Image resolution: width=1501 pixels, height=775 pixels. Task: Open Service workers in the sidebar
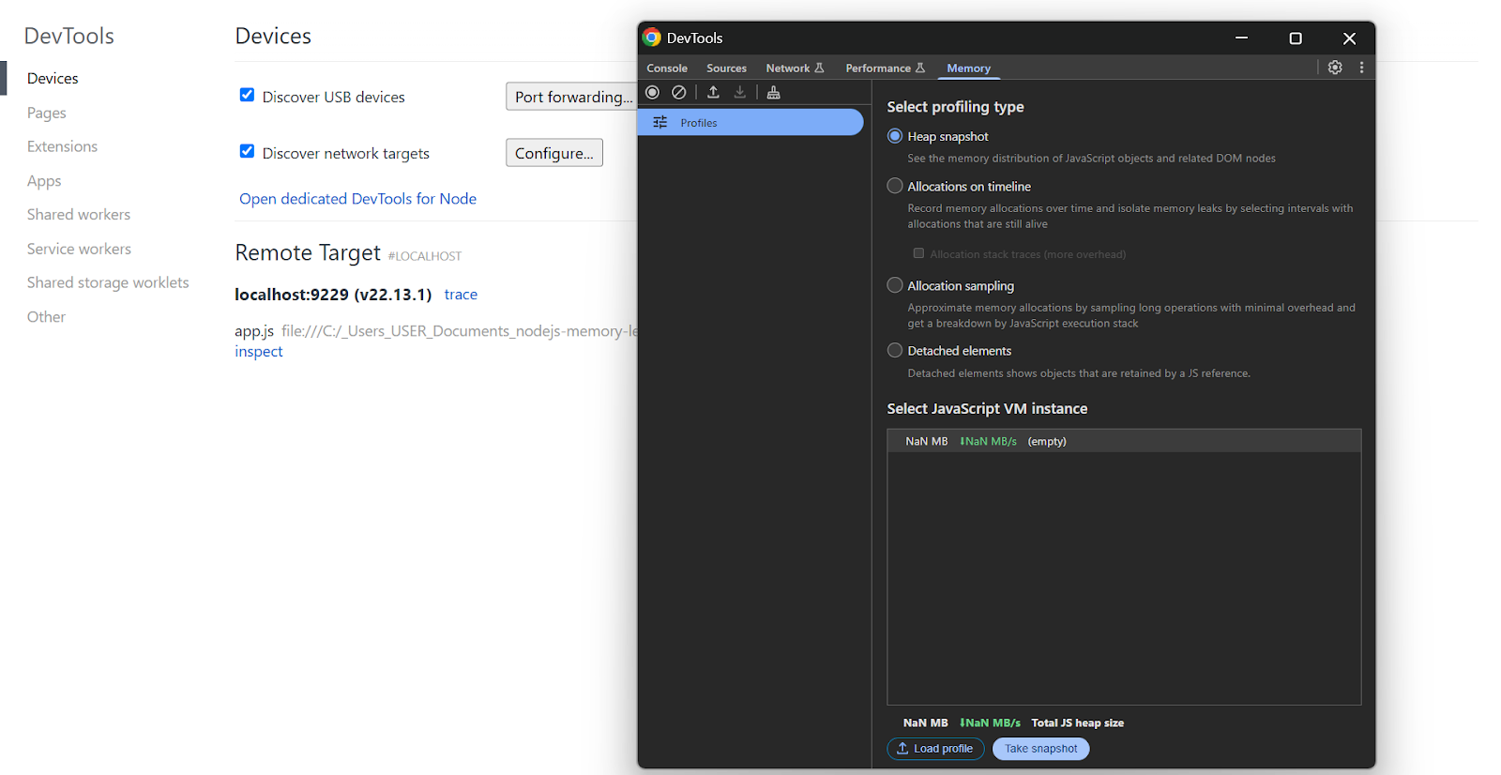pyautogui.click(x=79, y=249)
